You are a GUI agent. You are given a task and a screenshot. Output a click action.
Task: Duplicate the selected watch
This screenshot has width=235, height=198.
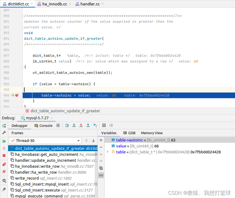pyautogui.click(x=101, y=168)
